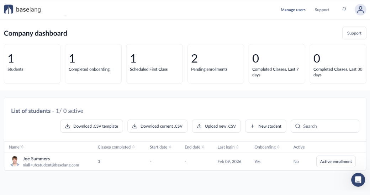Click Onboarding value Yes
The image size is (370, 195).
[x=258, y=162]
